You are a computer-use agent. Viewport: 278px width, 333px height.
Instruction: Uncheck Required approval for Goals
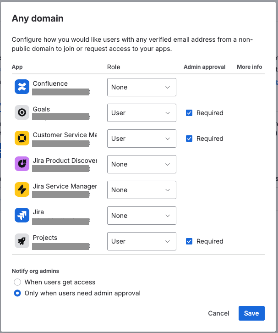[189, 113]
